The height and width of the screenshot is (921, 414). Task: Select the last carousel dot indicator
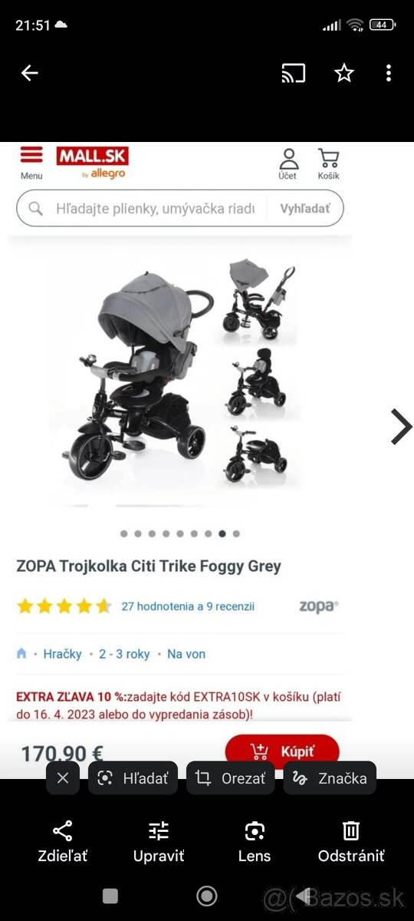point(236,533)
